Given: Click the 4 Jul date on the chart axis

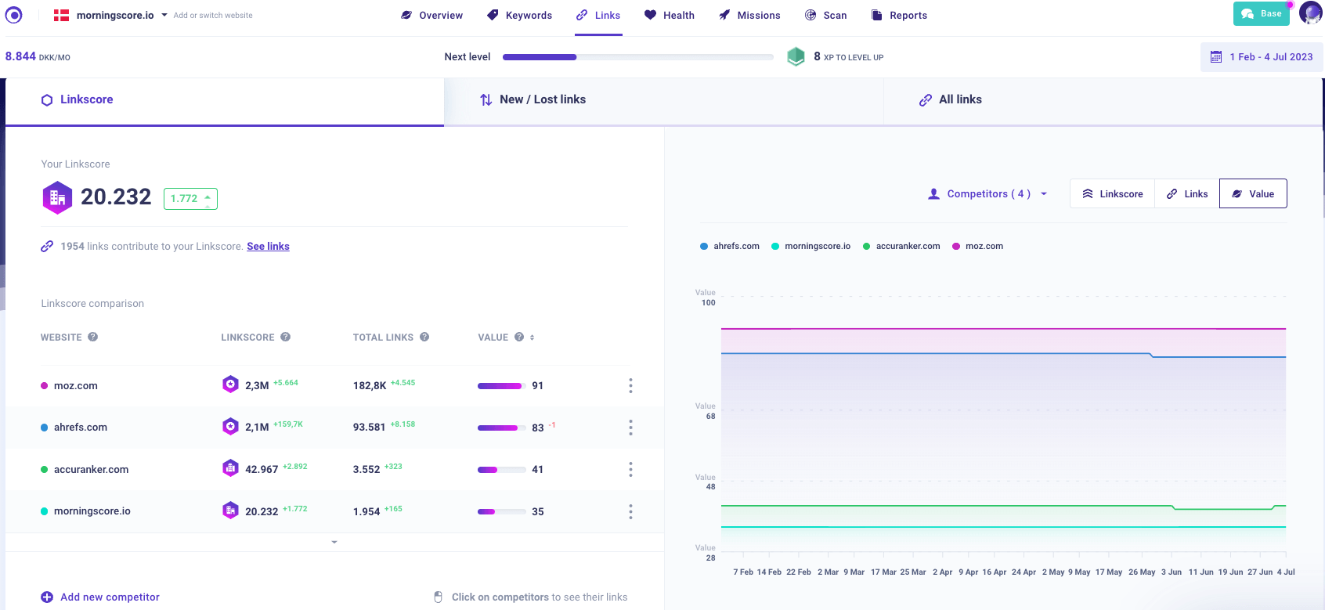Looking at the screenshot, I should 1286,572.
